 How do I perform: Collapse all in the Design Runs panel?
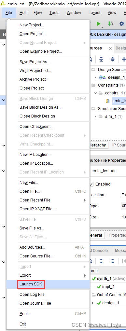pyautogui.click(x=101, y=261)
